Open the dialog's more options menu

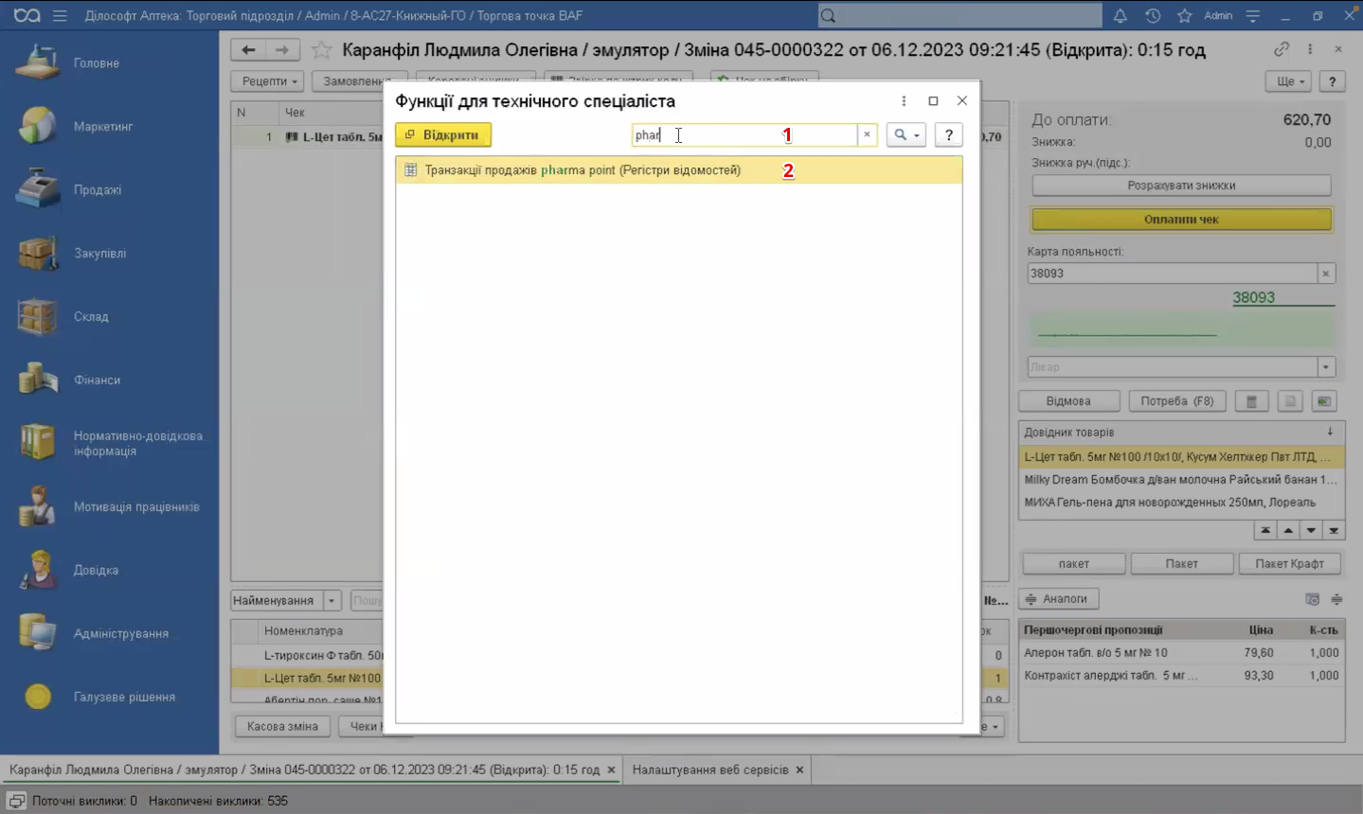904,101
